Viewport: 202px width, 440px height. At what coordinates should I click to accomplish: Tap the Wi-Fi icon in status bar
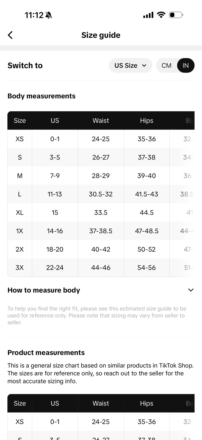coord(161,15)
